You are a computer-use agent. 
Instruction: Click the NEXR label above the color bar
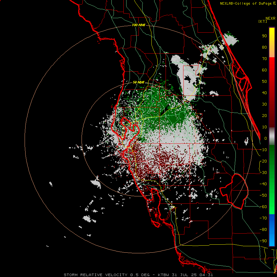271,18
